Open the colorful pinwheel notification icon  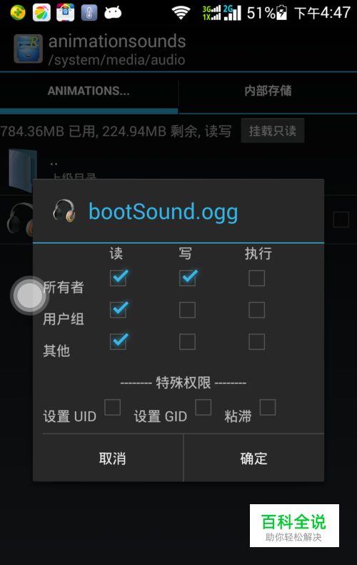(41, 13)
